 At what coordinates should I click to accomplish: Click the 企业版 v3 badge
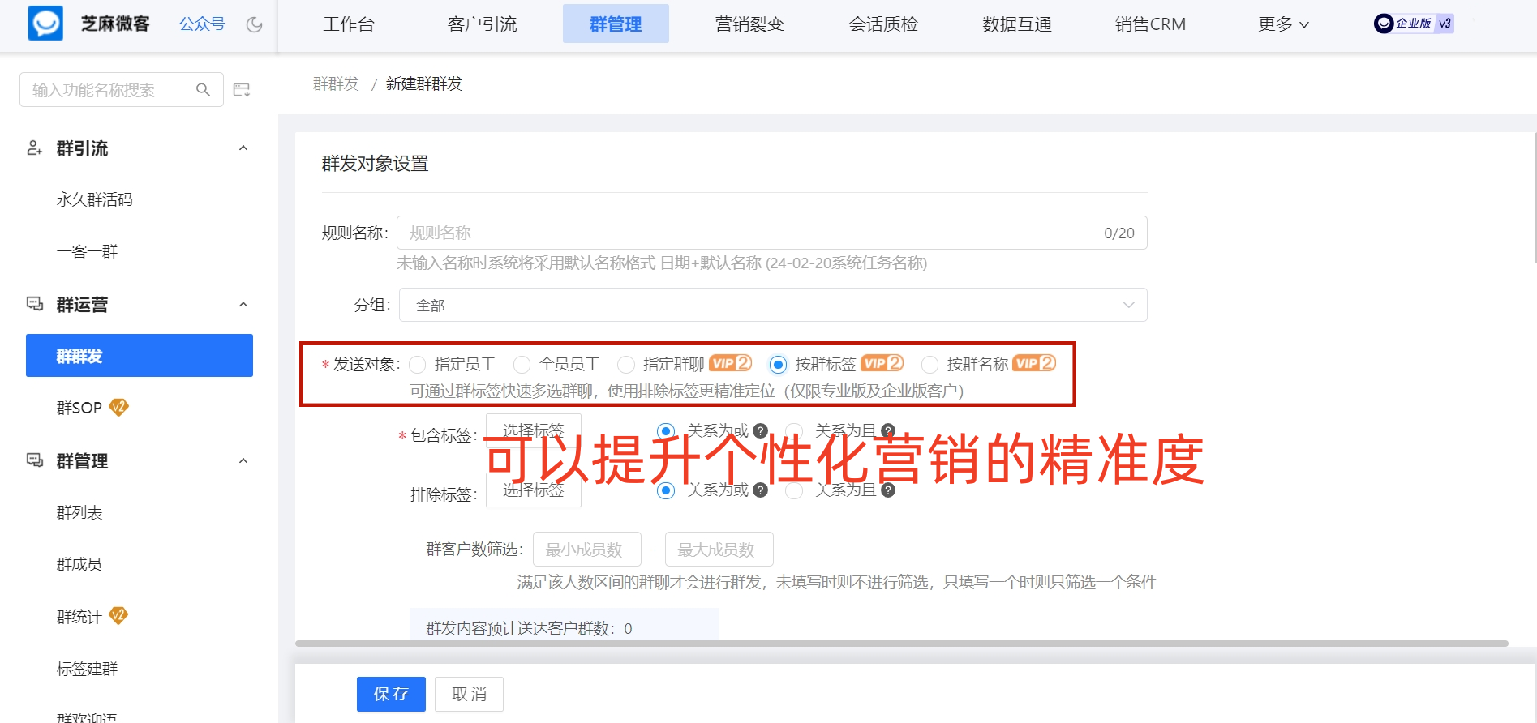[1414, 24]
